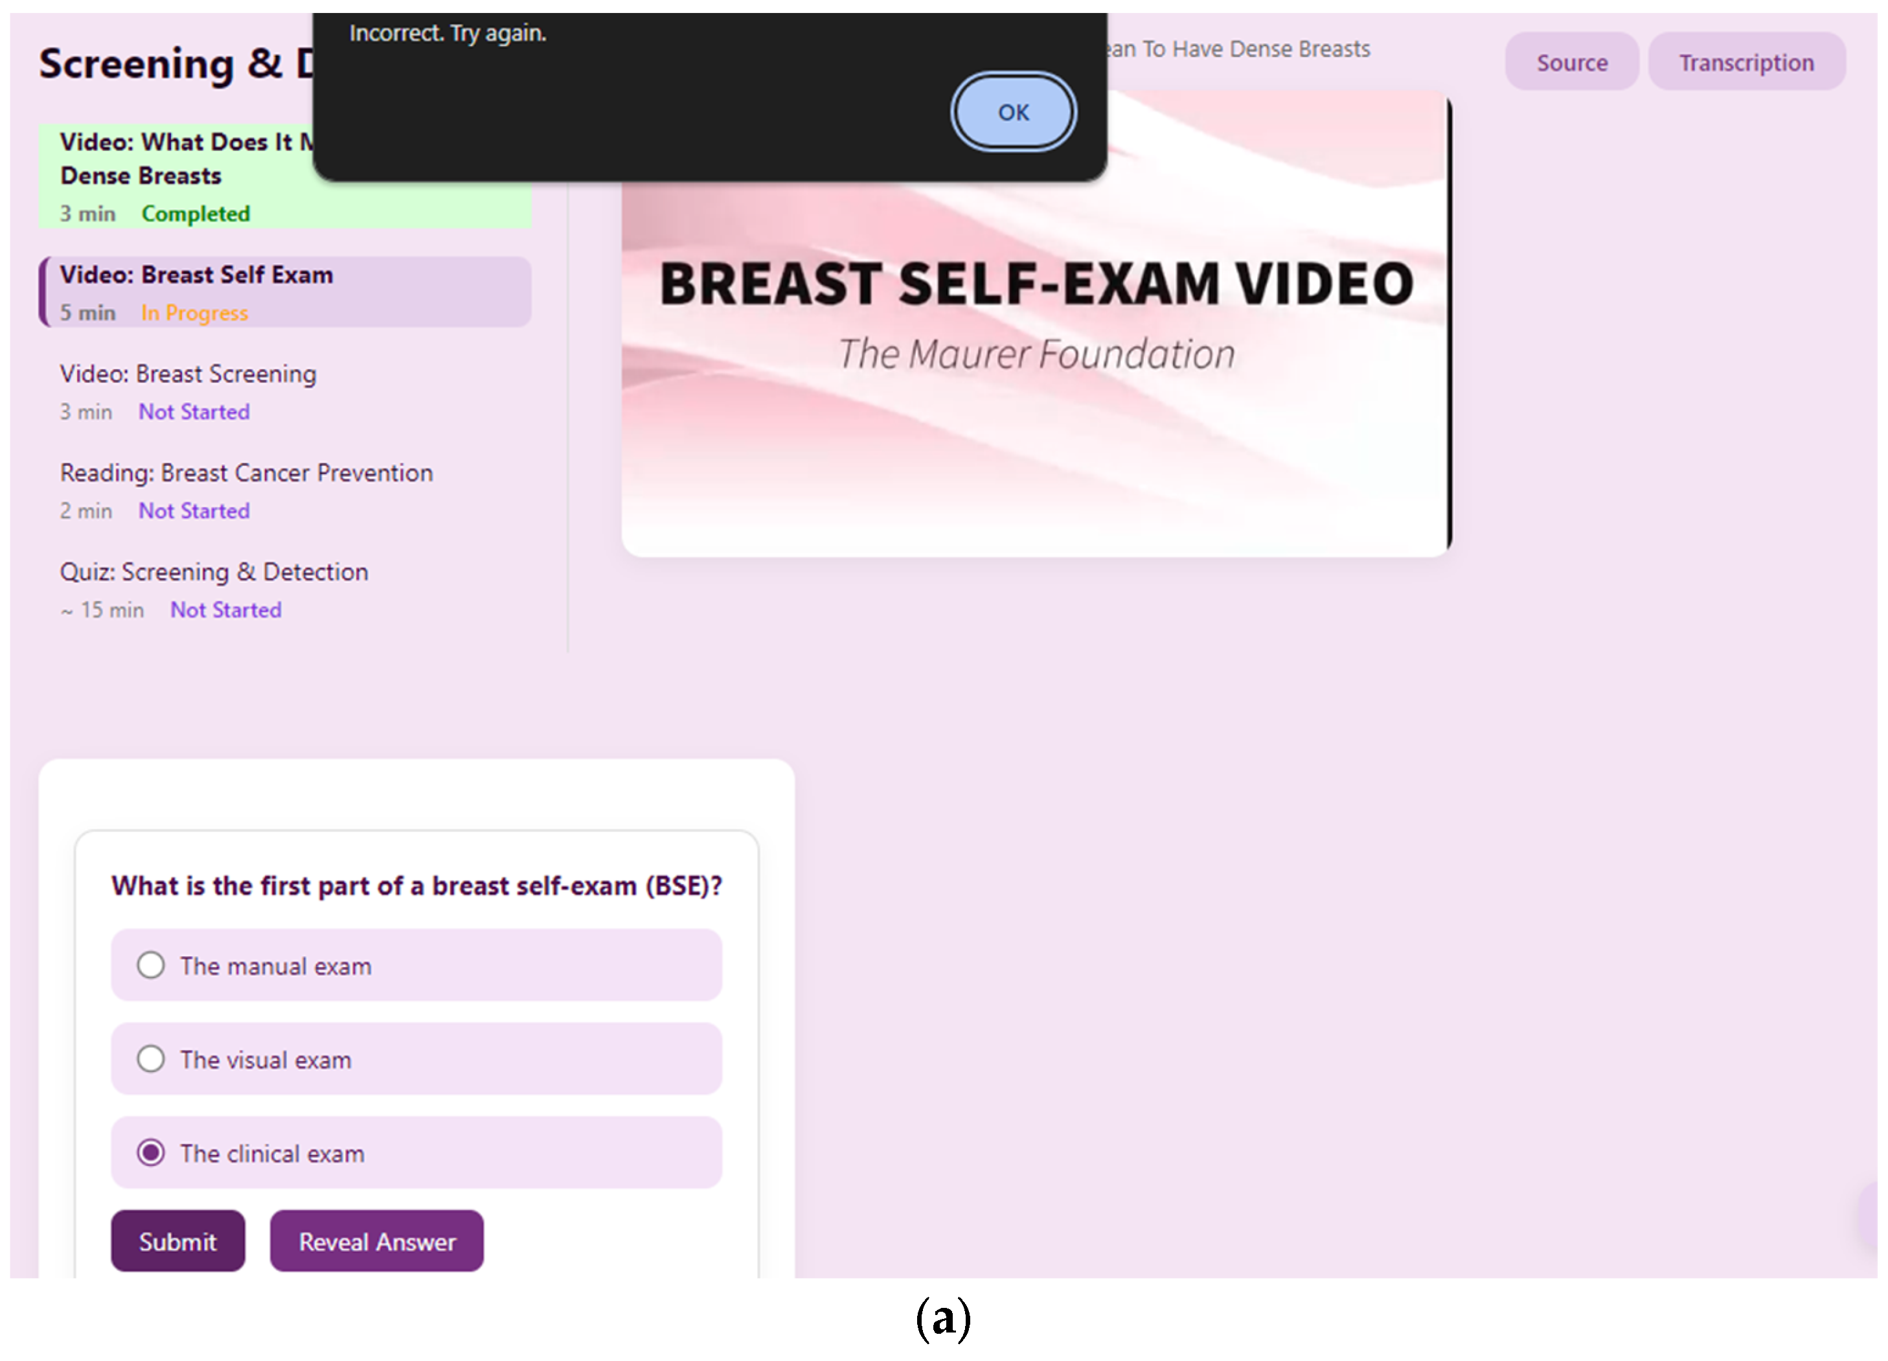The image size is (1888, 1361).
Task: Open Quiz: Screening & Detection item
Action: [x=214, y=572]
